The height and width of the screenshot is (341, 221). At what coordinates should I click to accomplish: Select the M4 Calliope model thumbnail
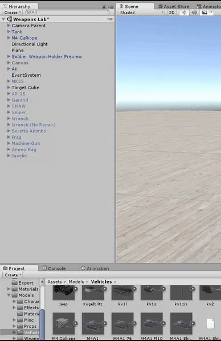64,323
